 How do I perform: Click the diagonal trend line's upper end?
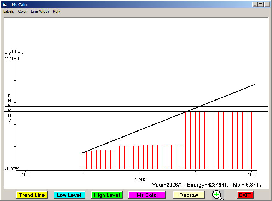pyautogui.click(x=254, y=85)
